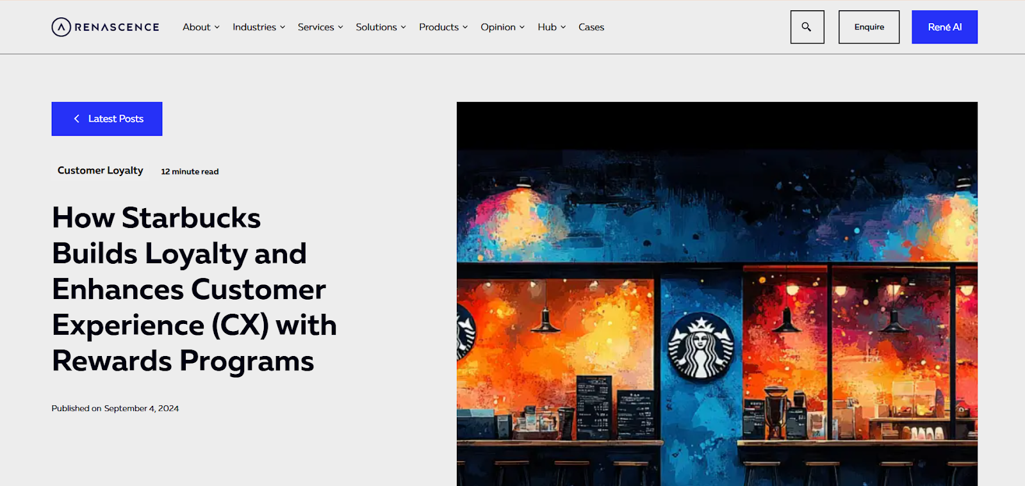This screenshot has width=1025, height=486.
Task: Expand the Industries dropdown chevron
Action: [x=283, y=27]
